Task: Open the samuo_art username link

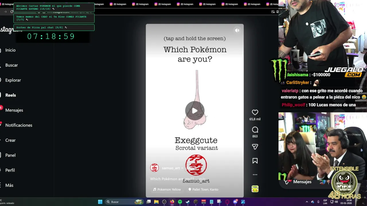Action: tap(171, 168)
